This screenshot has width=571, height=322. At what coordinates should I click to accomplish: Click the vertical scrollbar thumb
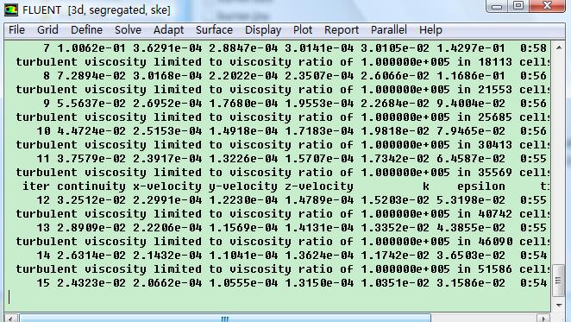click(x=558, y=281)
